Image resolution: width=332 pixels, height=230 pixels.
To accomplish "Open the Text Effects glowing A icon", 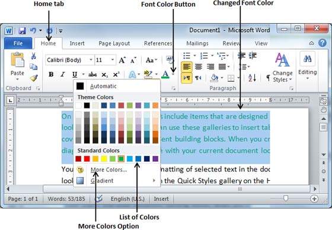I will (x=132, y=74).
